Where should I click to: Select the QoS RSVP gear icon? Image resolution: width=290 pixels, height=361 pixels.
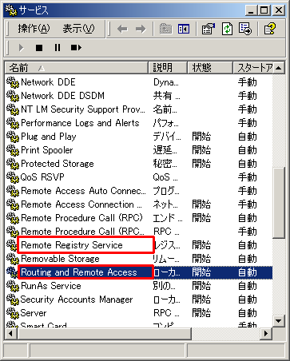tap(13, 177)
